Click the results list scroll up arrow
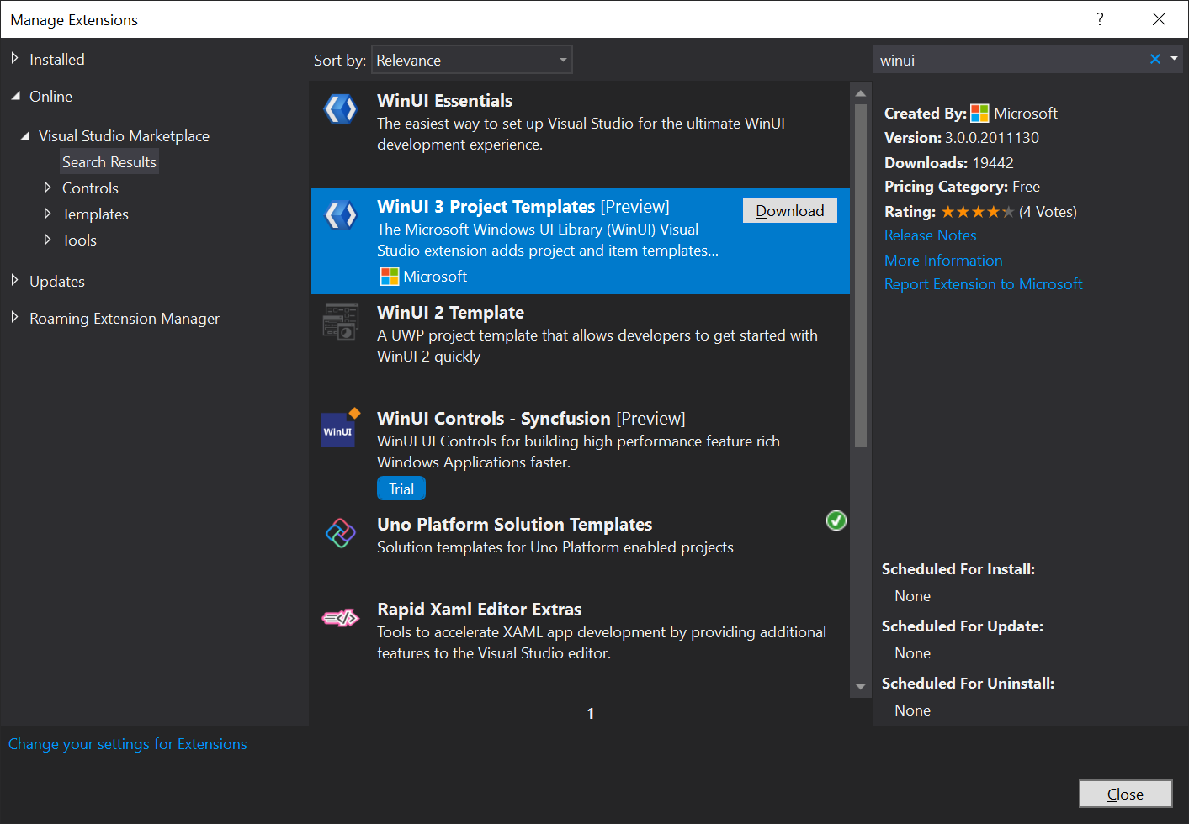This screenshot has width=1189, height=824. coord(860,92)
